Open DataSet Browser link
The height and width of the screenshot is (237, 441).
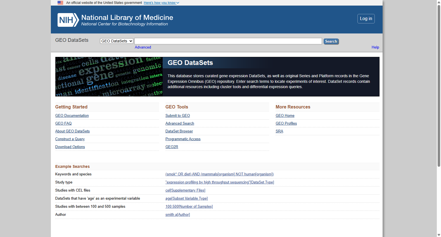(179, 131)
